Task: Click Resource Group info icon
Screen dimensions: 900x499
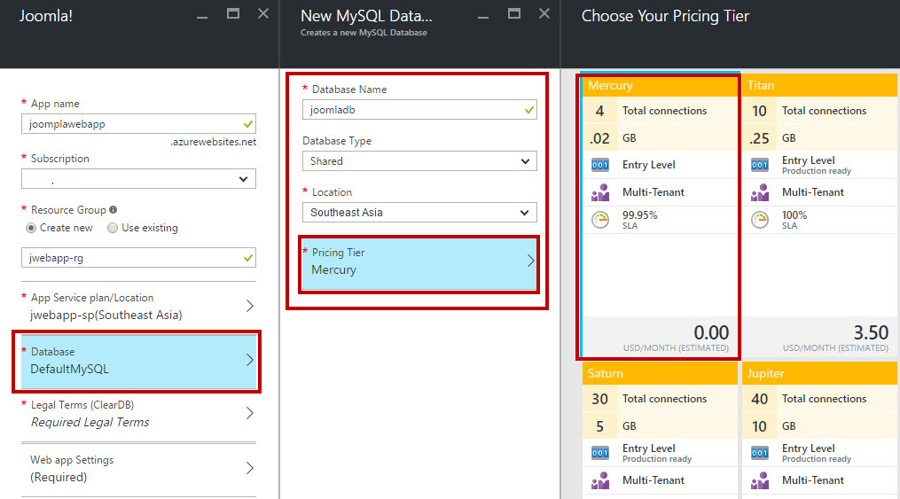Action: (x=113, y=210)
